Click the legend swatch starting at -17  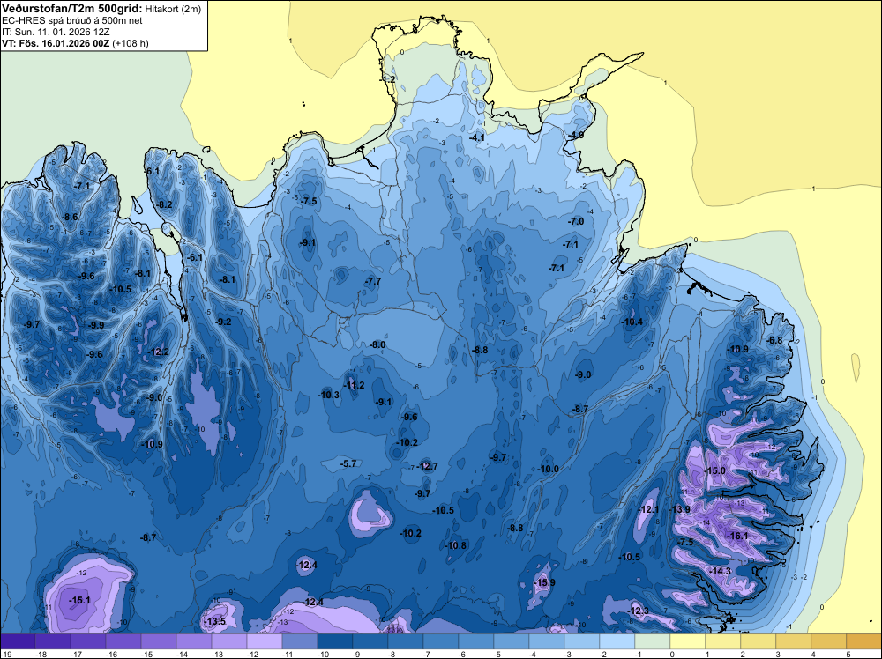coord(87,641)
